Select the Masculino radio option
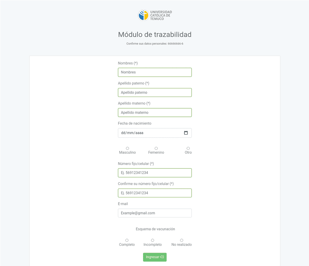 point(127,148)
